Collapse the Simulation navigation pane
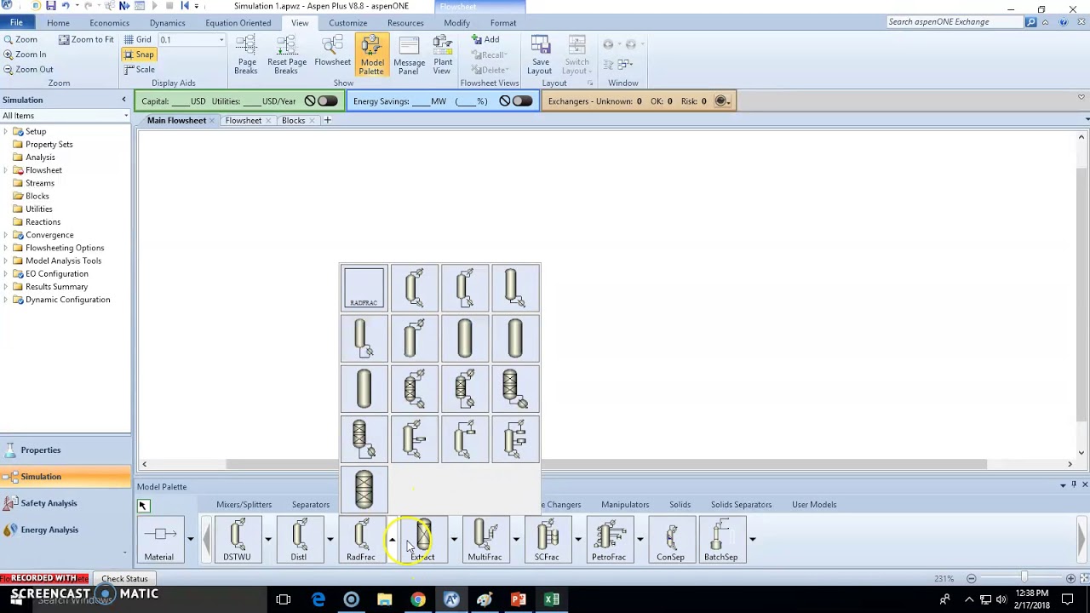Screen dimensions: 1090x613 tap(123, 100)
